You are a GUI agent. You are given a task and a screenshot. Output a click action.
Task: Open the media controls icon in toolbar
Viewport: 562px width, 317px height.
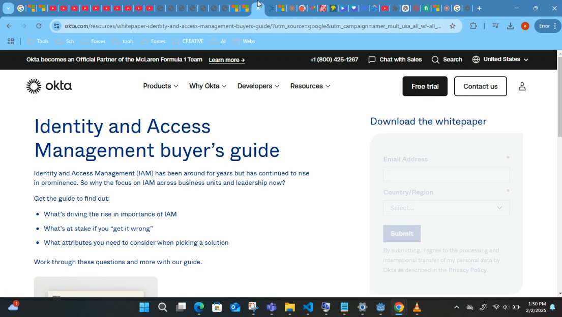tap(496, 26)
